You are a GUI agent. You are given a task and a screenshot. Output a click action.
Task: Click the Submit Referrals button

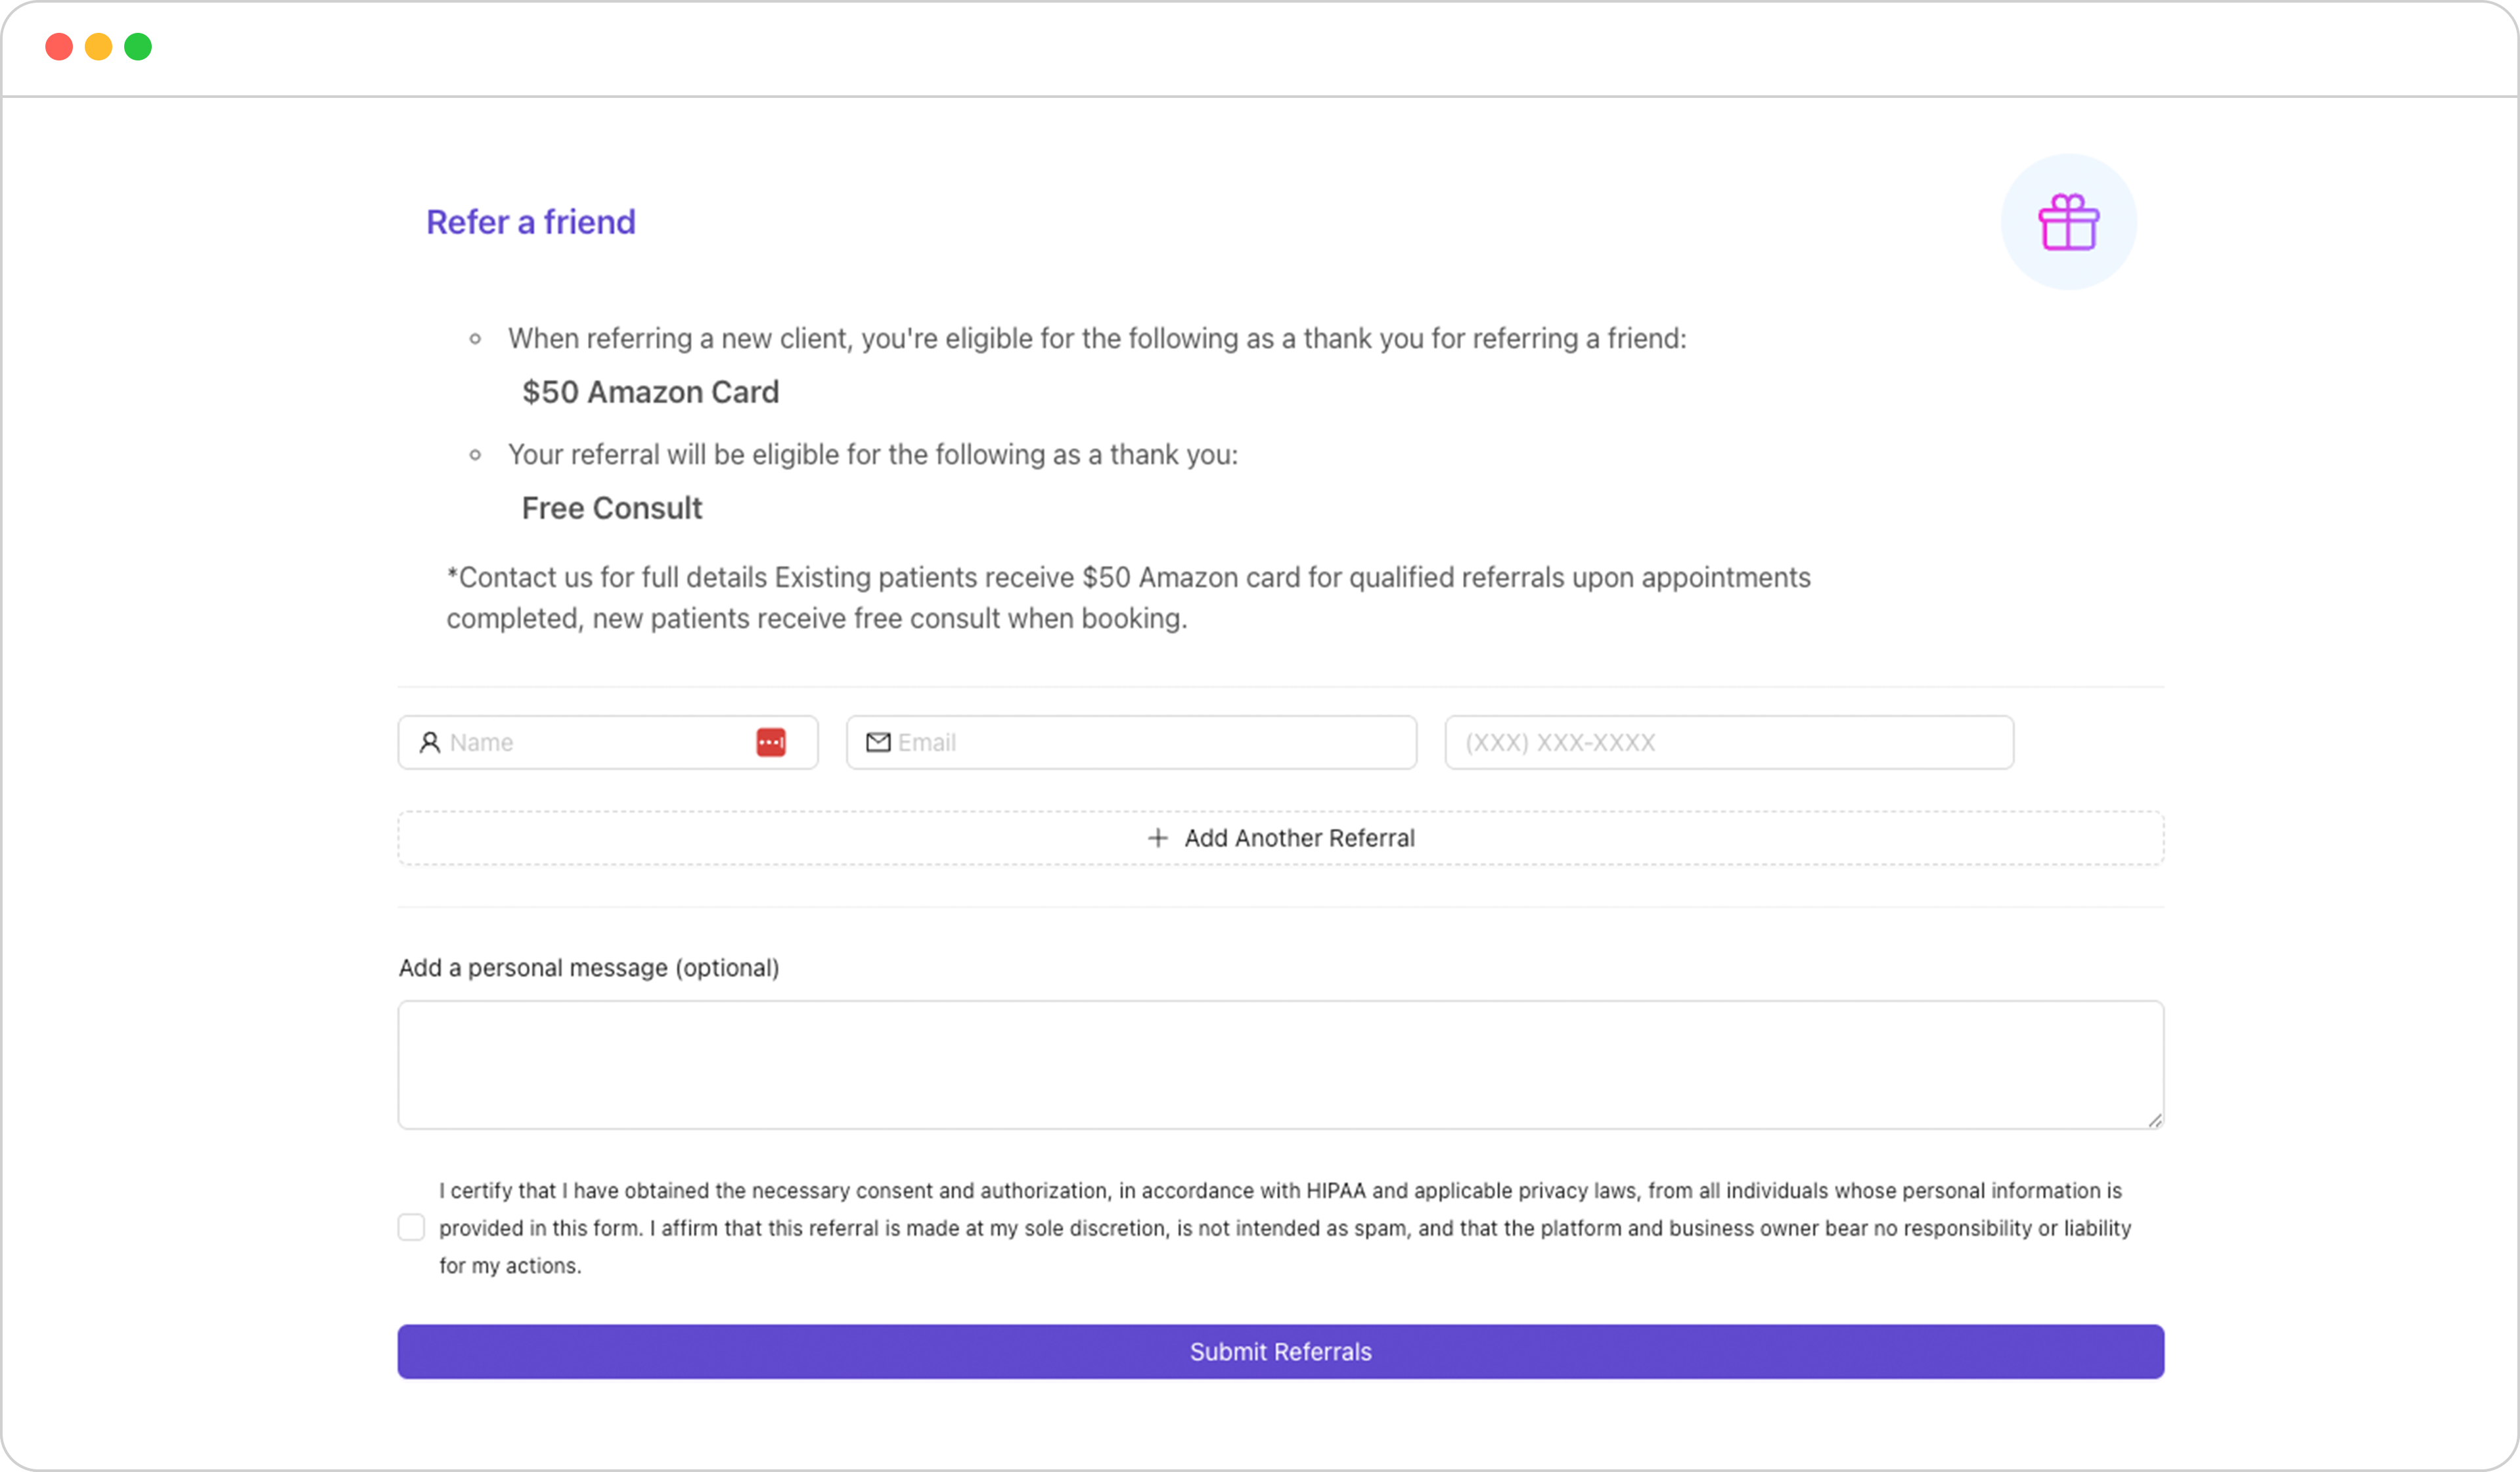coord(1280,1352)
